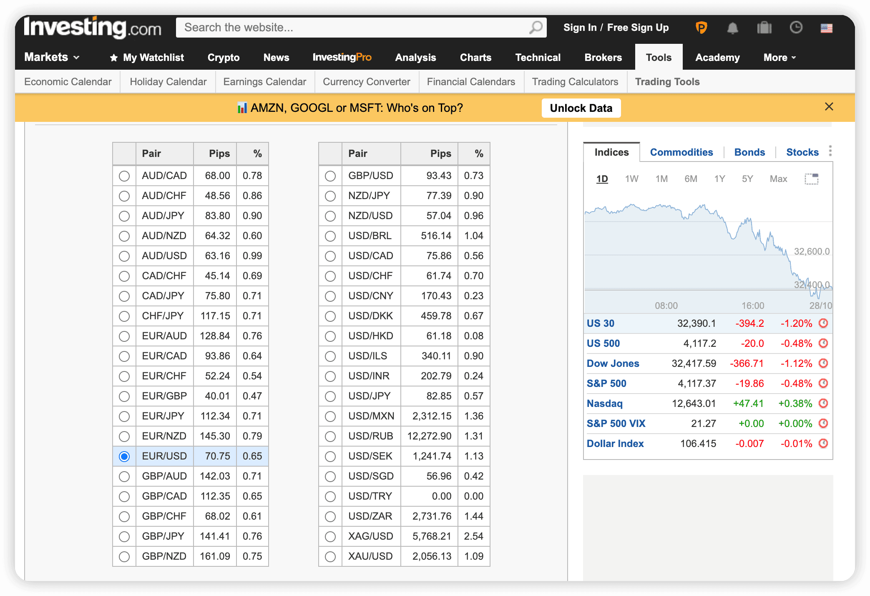
Task: Open the Tools menu tab
Action: click(659, 57)
